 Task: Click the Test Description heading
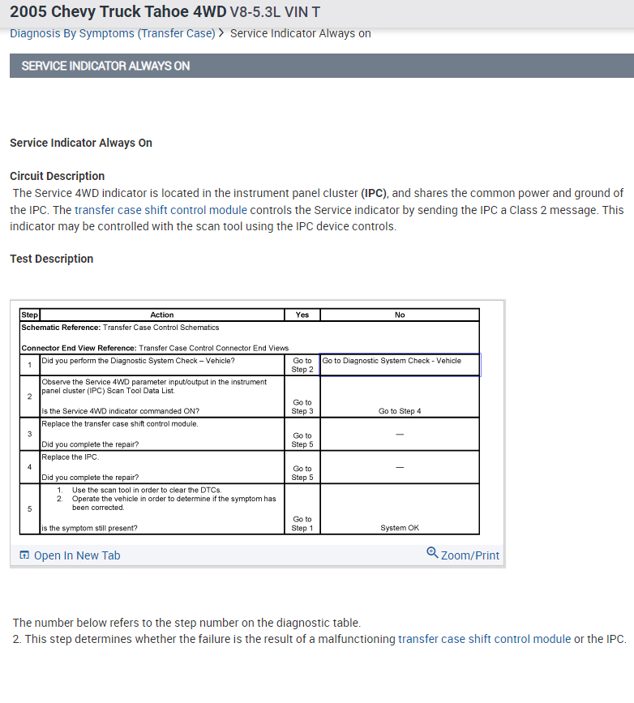pos(52,259)
